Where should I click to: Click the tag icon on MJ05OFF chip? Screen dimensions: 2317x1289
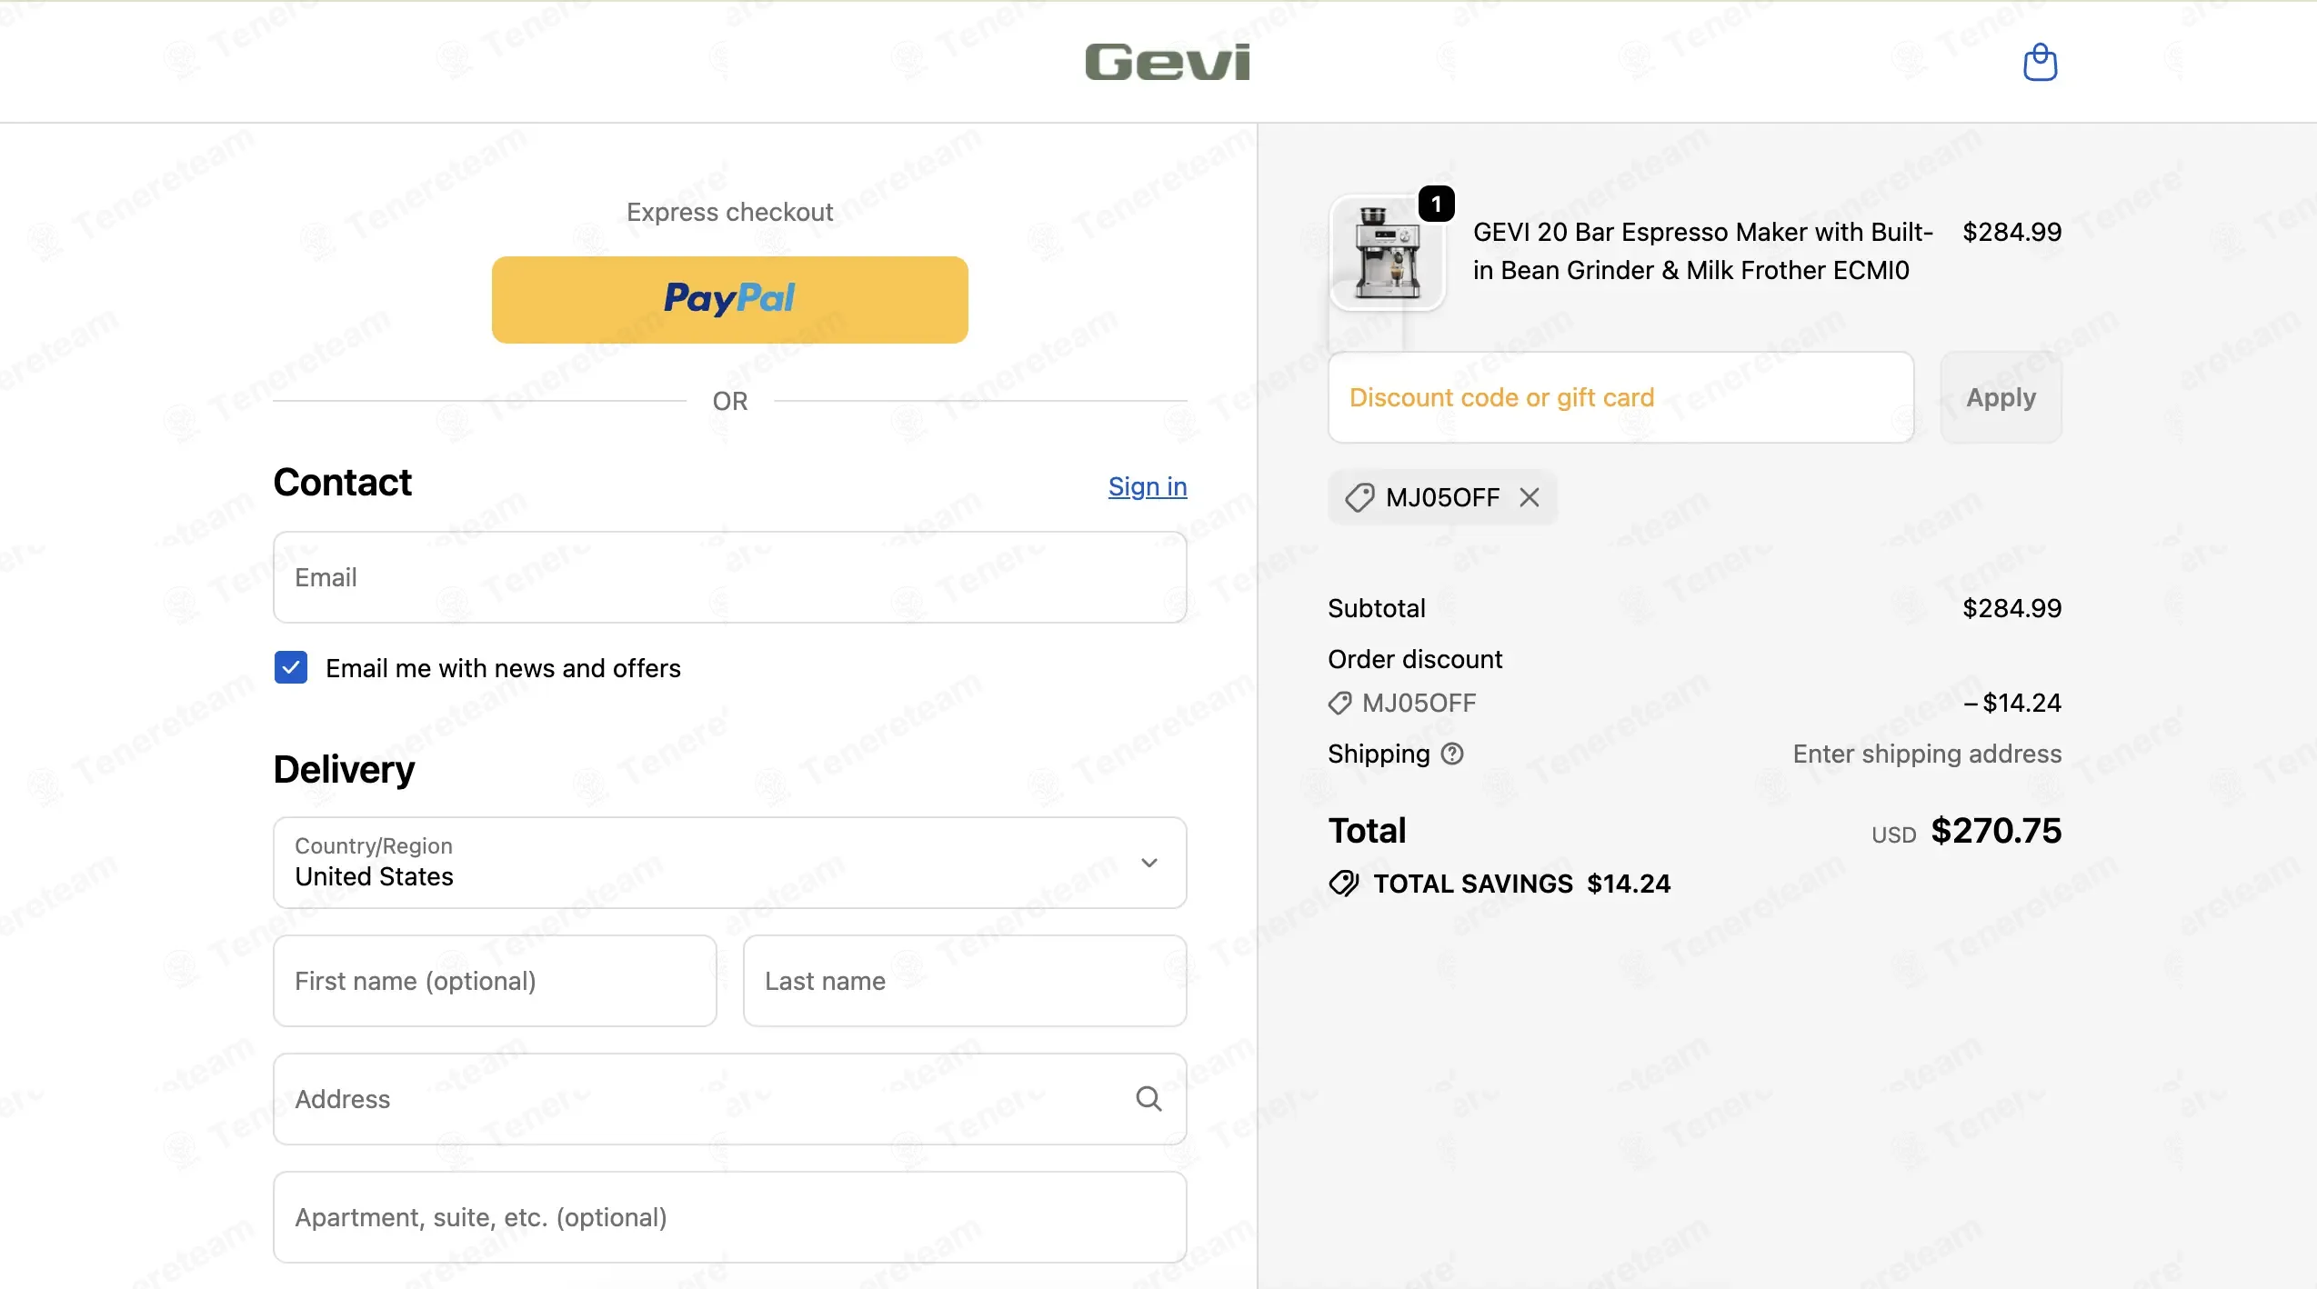point(1359,497)
